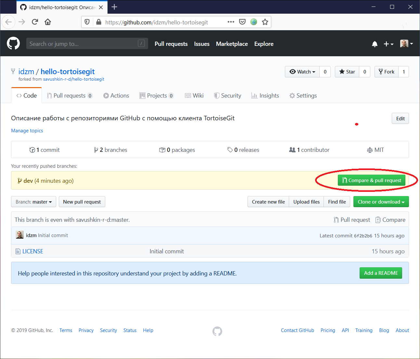Open Issues in top navigation
This screenshot has height=359, width=420.
pyautogui.click(x=202, y=44)
